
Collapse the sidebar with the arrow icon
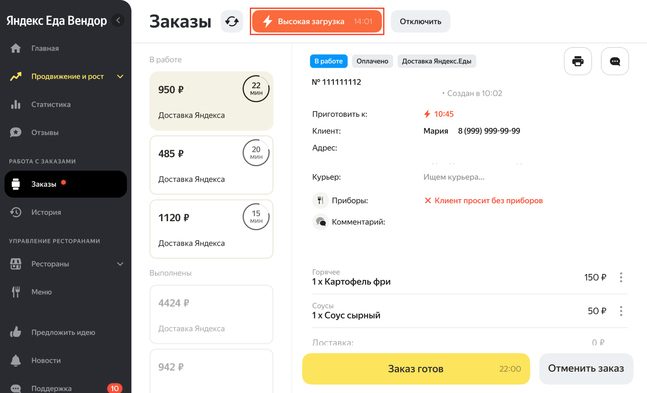[x=118, y=20]
